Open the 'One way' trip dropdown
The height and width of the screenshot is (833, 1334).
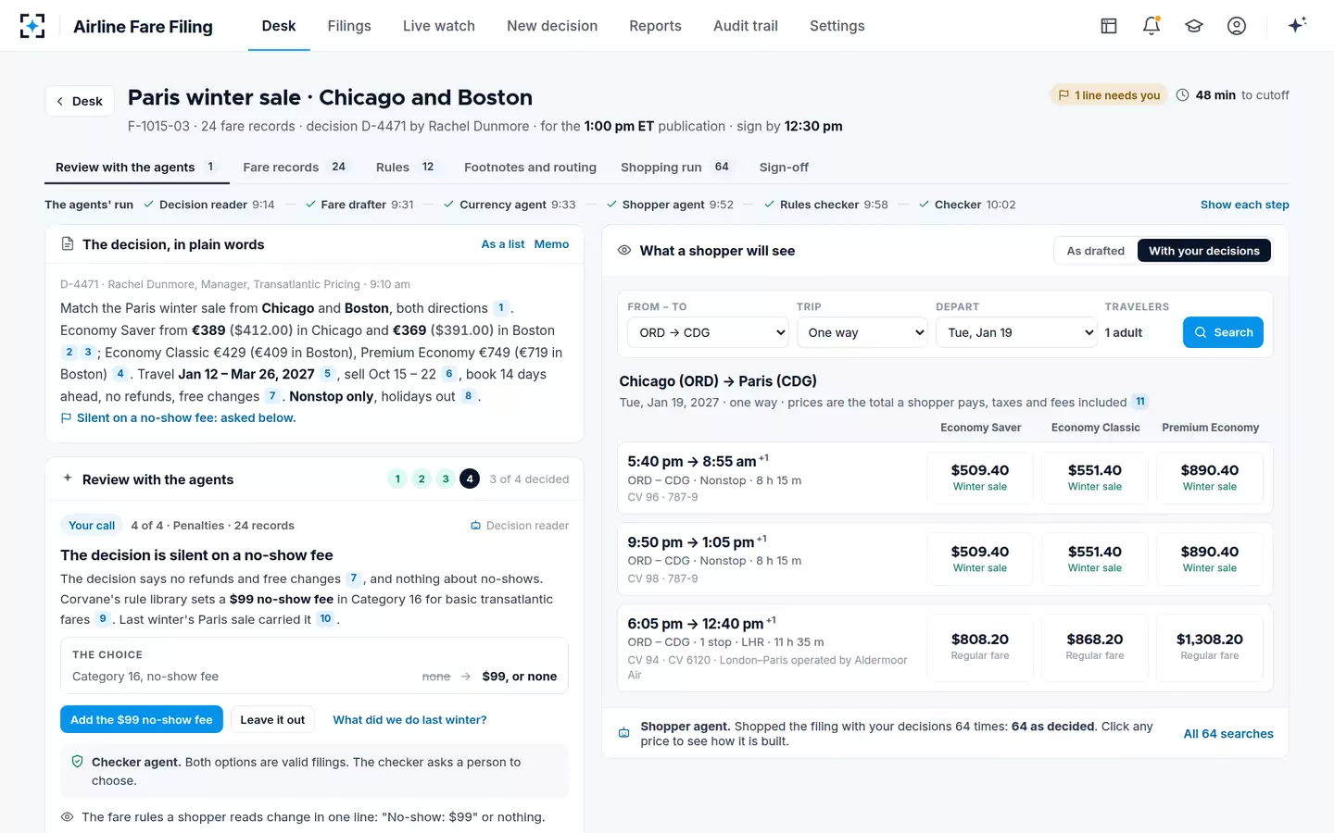862,332
